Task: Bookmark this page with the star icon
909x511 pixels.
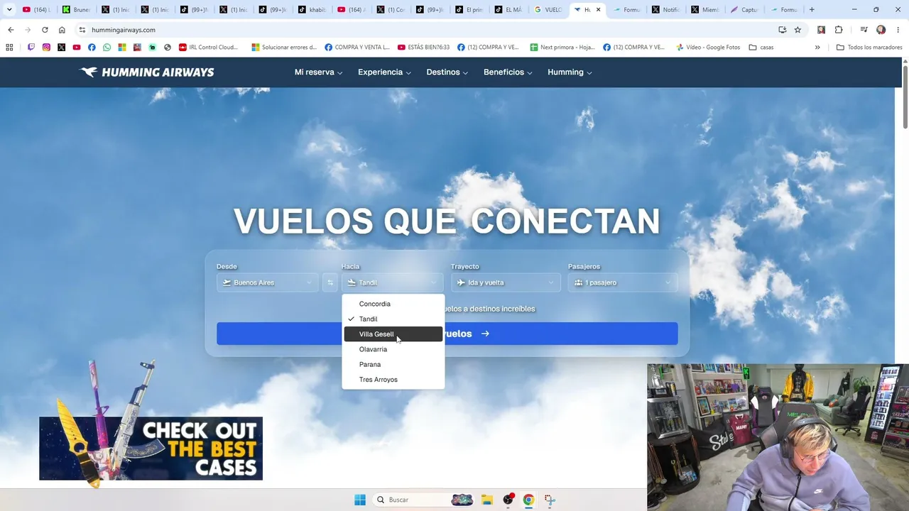Action: point(798,30)
